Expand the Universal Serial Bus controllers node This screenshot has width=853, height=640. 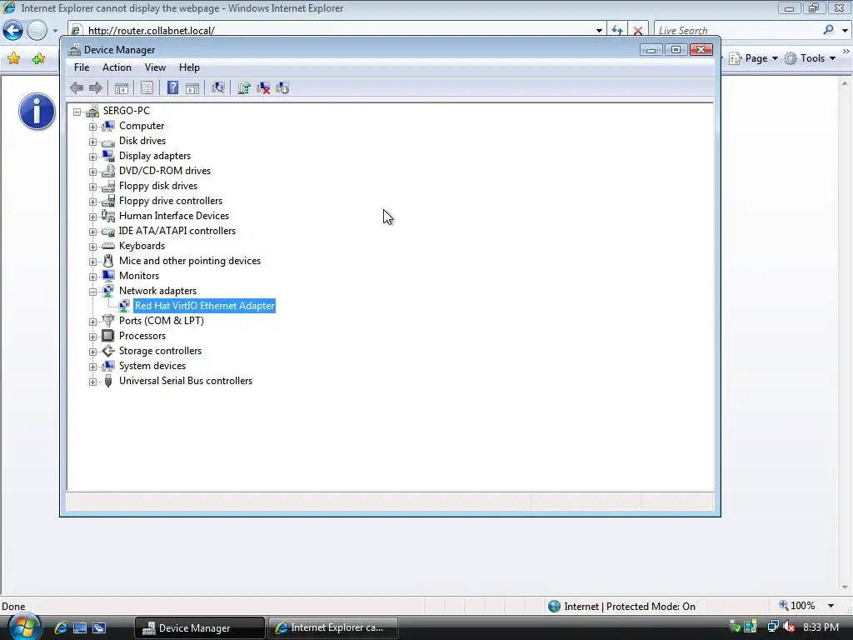[x=93, y=382]
